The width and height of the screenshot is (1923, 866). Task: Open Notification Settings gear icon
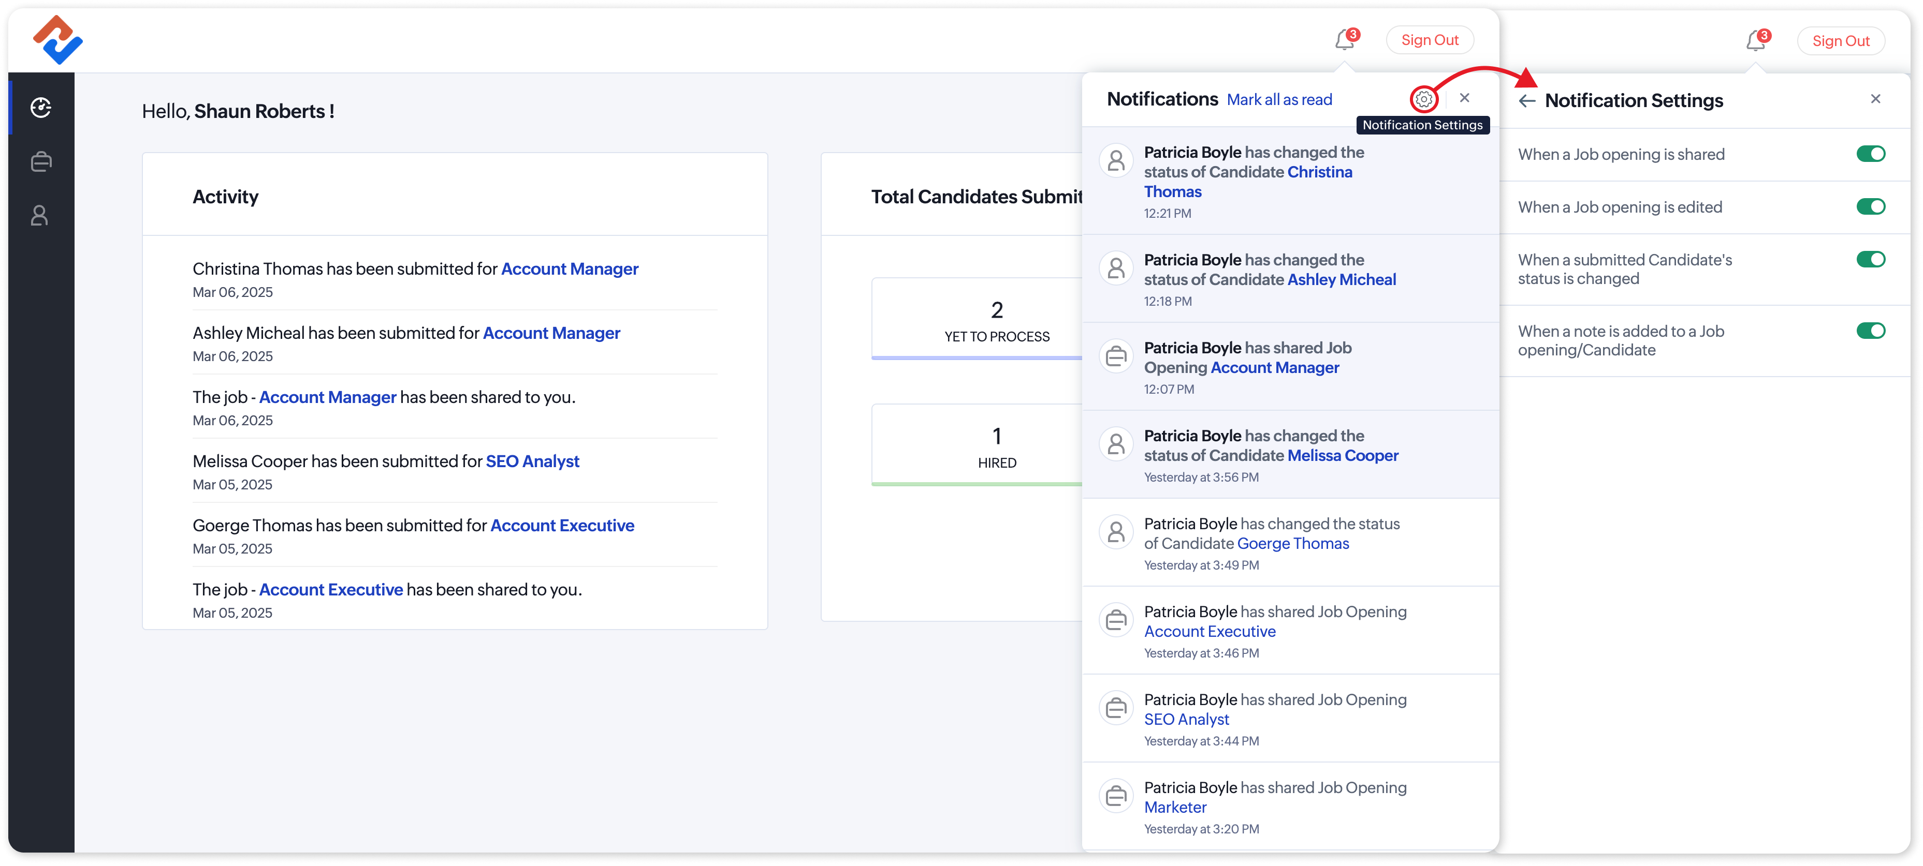pyautogui.click(x=1423, y=98)
